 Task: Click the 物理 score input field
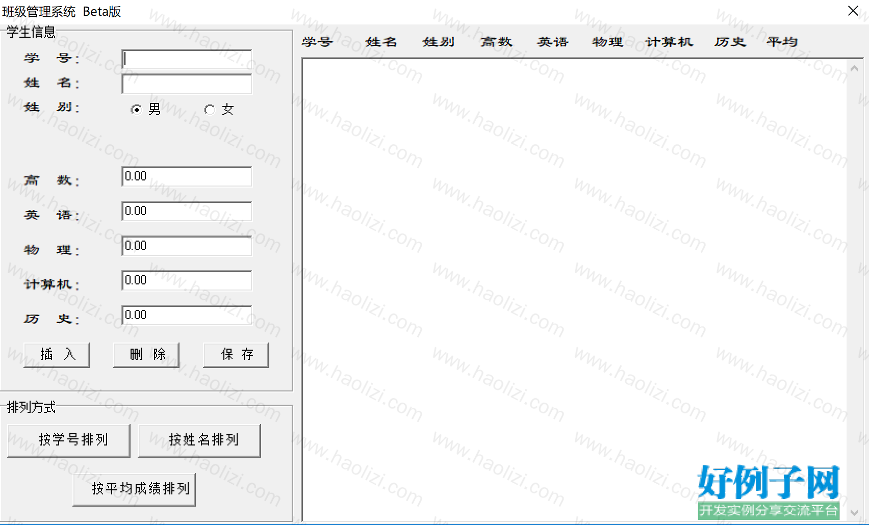187,246
